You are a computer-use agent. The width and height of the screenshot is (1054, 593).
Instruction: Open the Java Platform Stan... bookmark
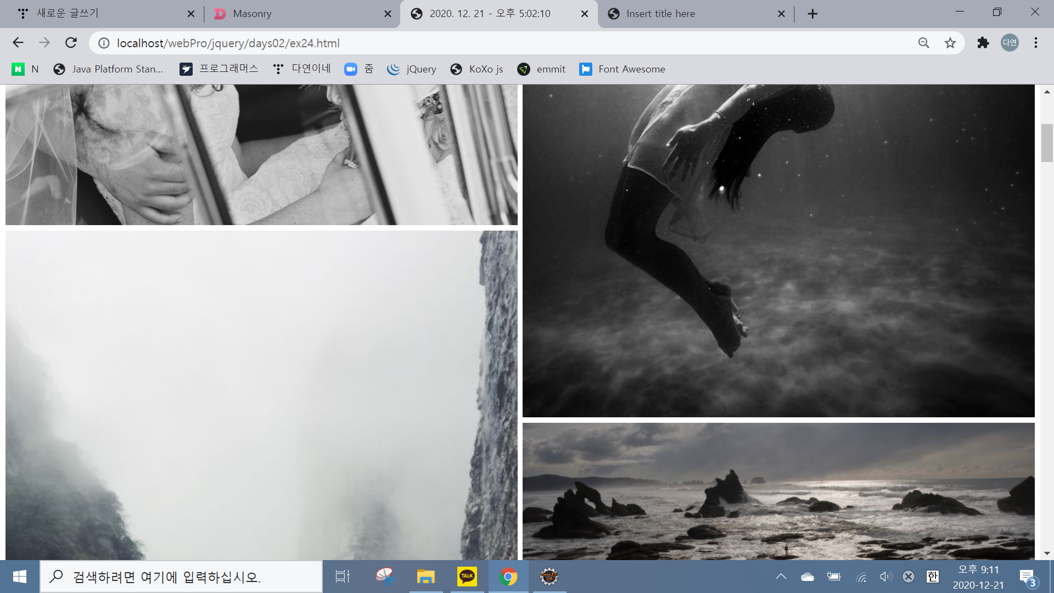pos(109,69)
